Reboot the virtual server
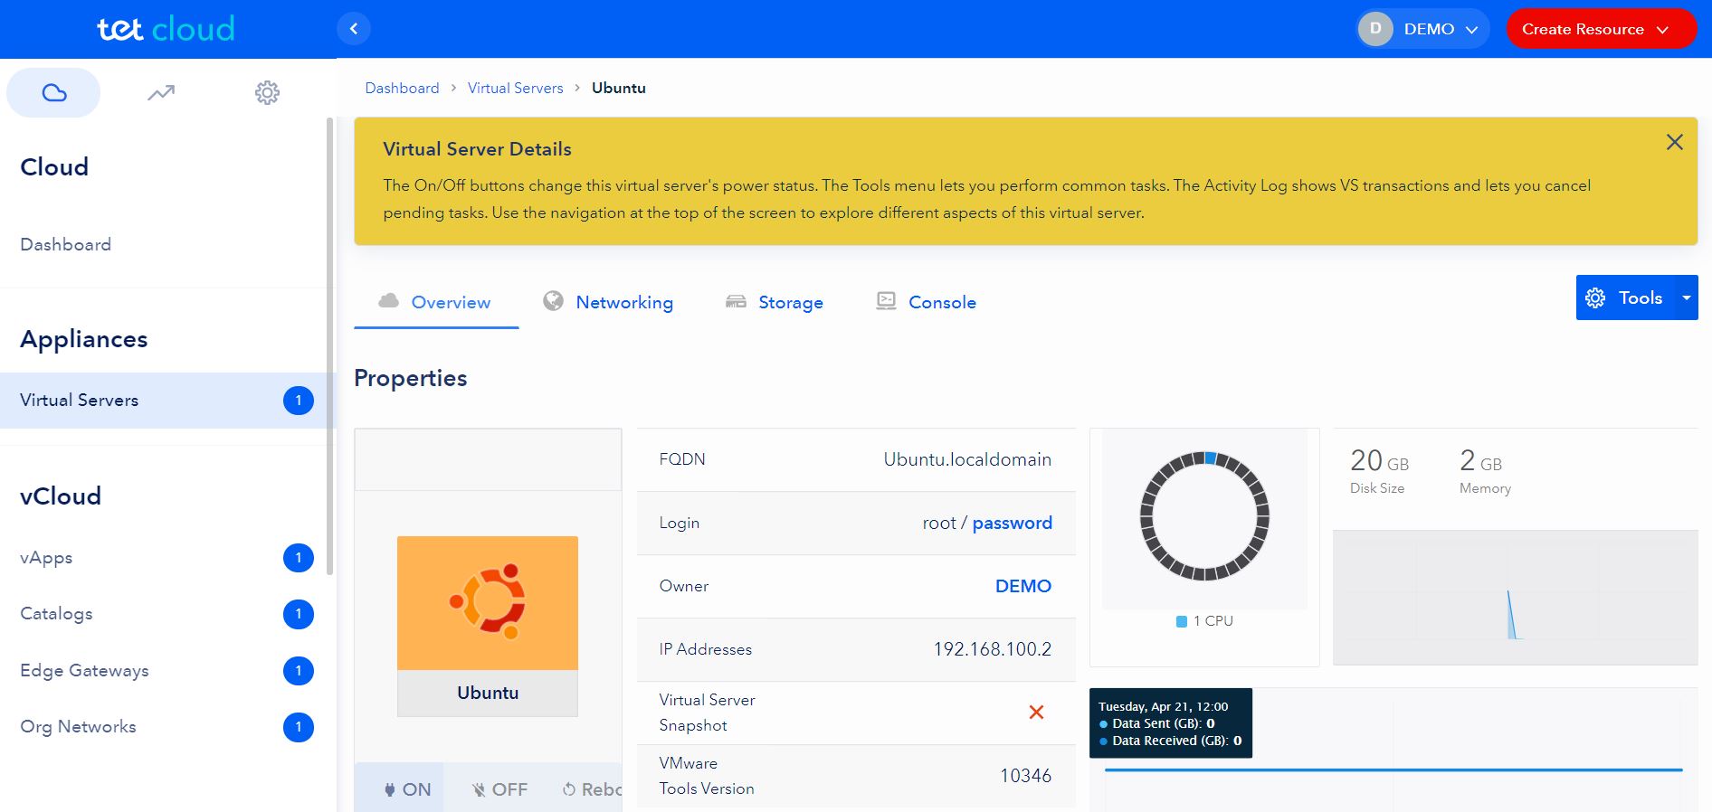Image resolution: width=1712 pixels, height=812 pixels. 592,789
